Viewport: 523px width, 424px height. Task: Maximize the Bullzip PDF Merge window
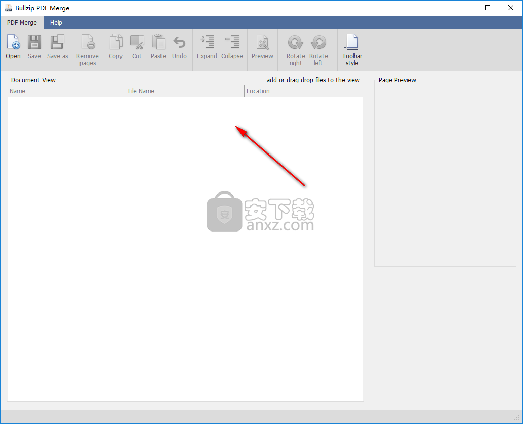(x=488, y=8)
